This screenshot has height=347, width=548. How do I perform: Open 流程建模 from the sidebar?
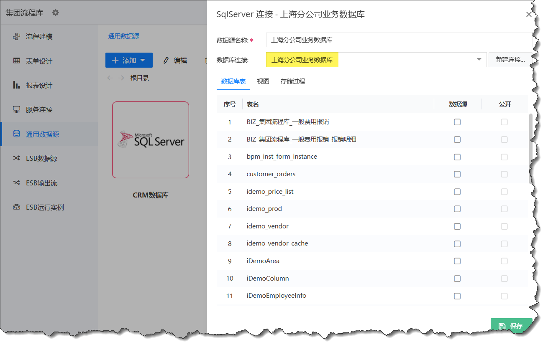coord(39,37)
